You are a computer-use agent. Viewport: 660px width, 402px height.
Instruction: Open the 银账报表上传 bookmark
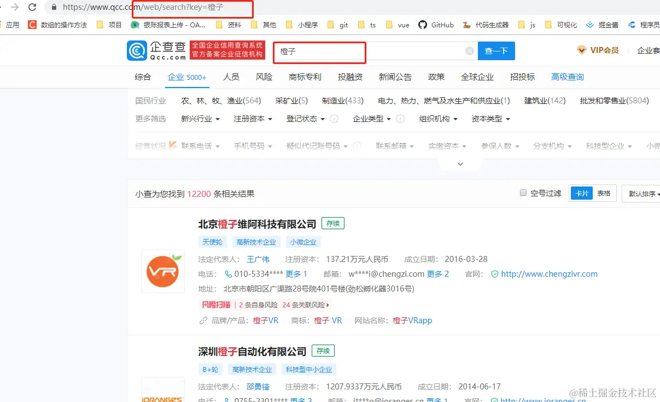coord(168,25)
